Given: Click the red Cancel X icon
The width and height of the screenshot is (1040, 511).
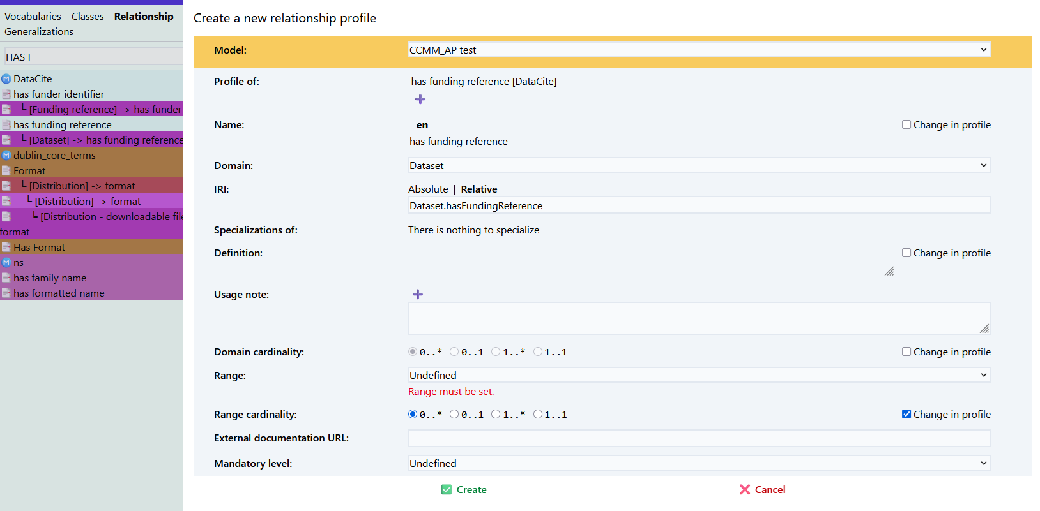Looking at the screenshot, I should (745, 490).
